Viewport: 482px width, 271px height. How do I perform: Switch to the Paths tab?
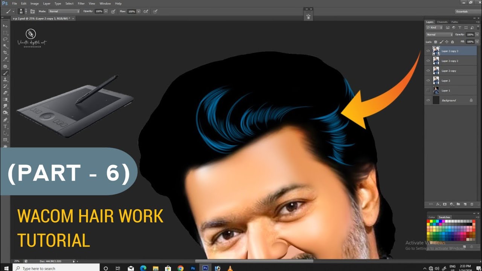coord(455,22)
